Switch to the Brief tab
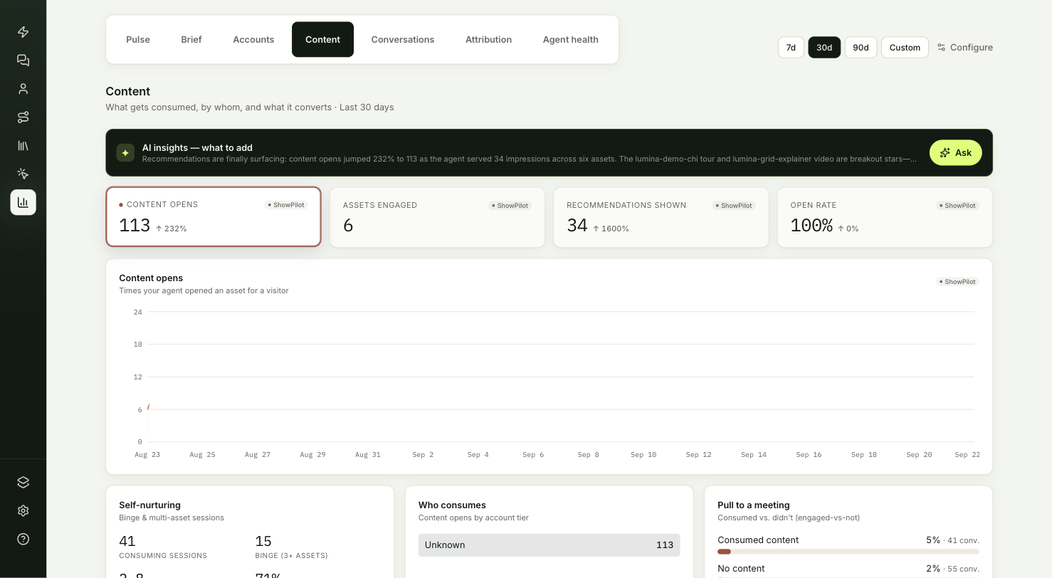Viewport: 1052px width, 578px height. click(191, 39)
